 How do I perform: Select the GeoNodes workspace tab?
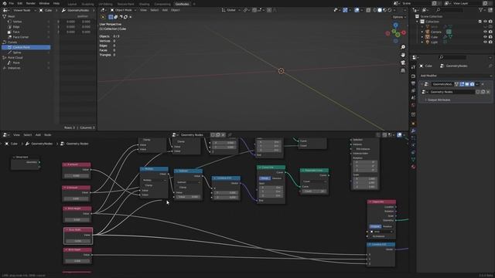(182, 4)
